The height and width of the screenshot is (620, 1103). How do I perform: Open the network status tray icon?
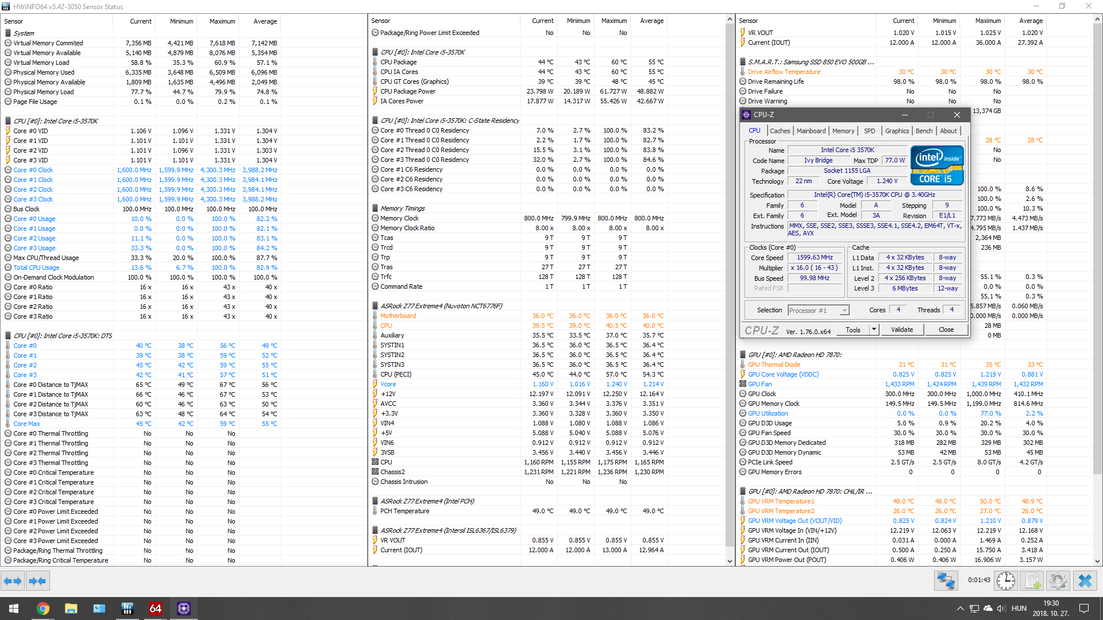point(974,609)
